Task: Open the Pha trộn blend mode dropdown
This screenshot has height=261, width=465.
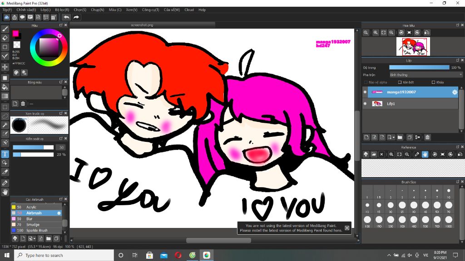Action: tap(426, 75)
